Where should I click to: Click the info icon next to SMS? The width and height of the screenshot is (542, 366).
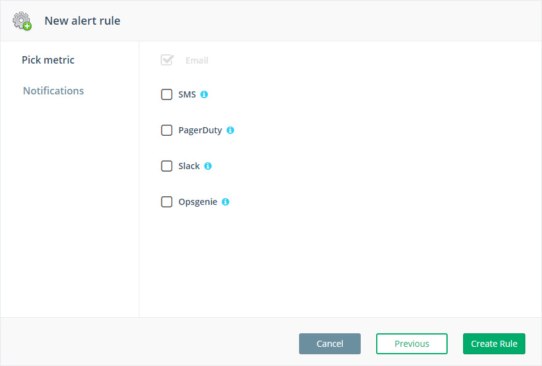(204, 94)
